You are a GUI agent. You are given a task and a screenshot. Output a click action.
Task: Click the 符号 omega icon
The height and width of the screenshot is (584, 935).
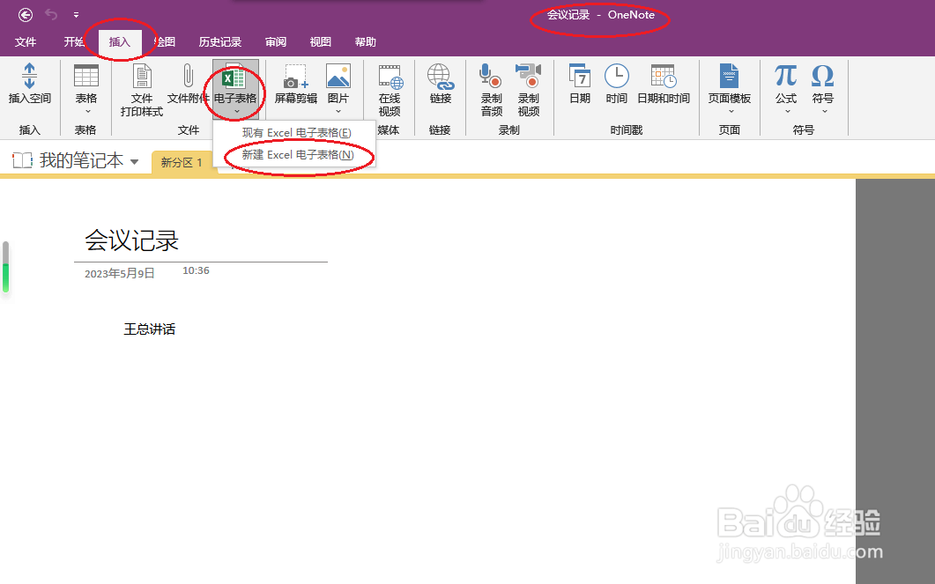822,77
